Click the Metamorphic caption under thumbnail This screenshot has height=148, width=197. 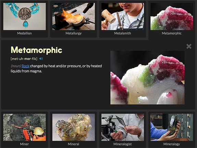click(x=172, y=33)
